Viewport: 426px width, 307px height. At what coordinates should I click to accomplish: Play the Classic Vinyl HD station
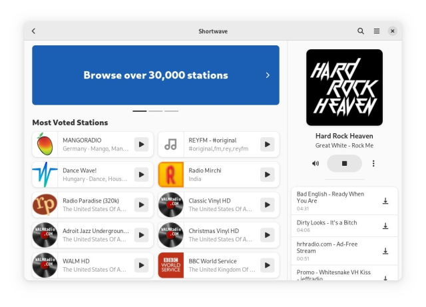tap(268, 204)
